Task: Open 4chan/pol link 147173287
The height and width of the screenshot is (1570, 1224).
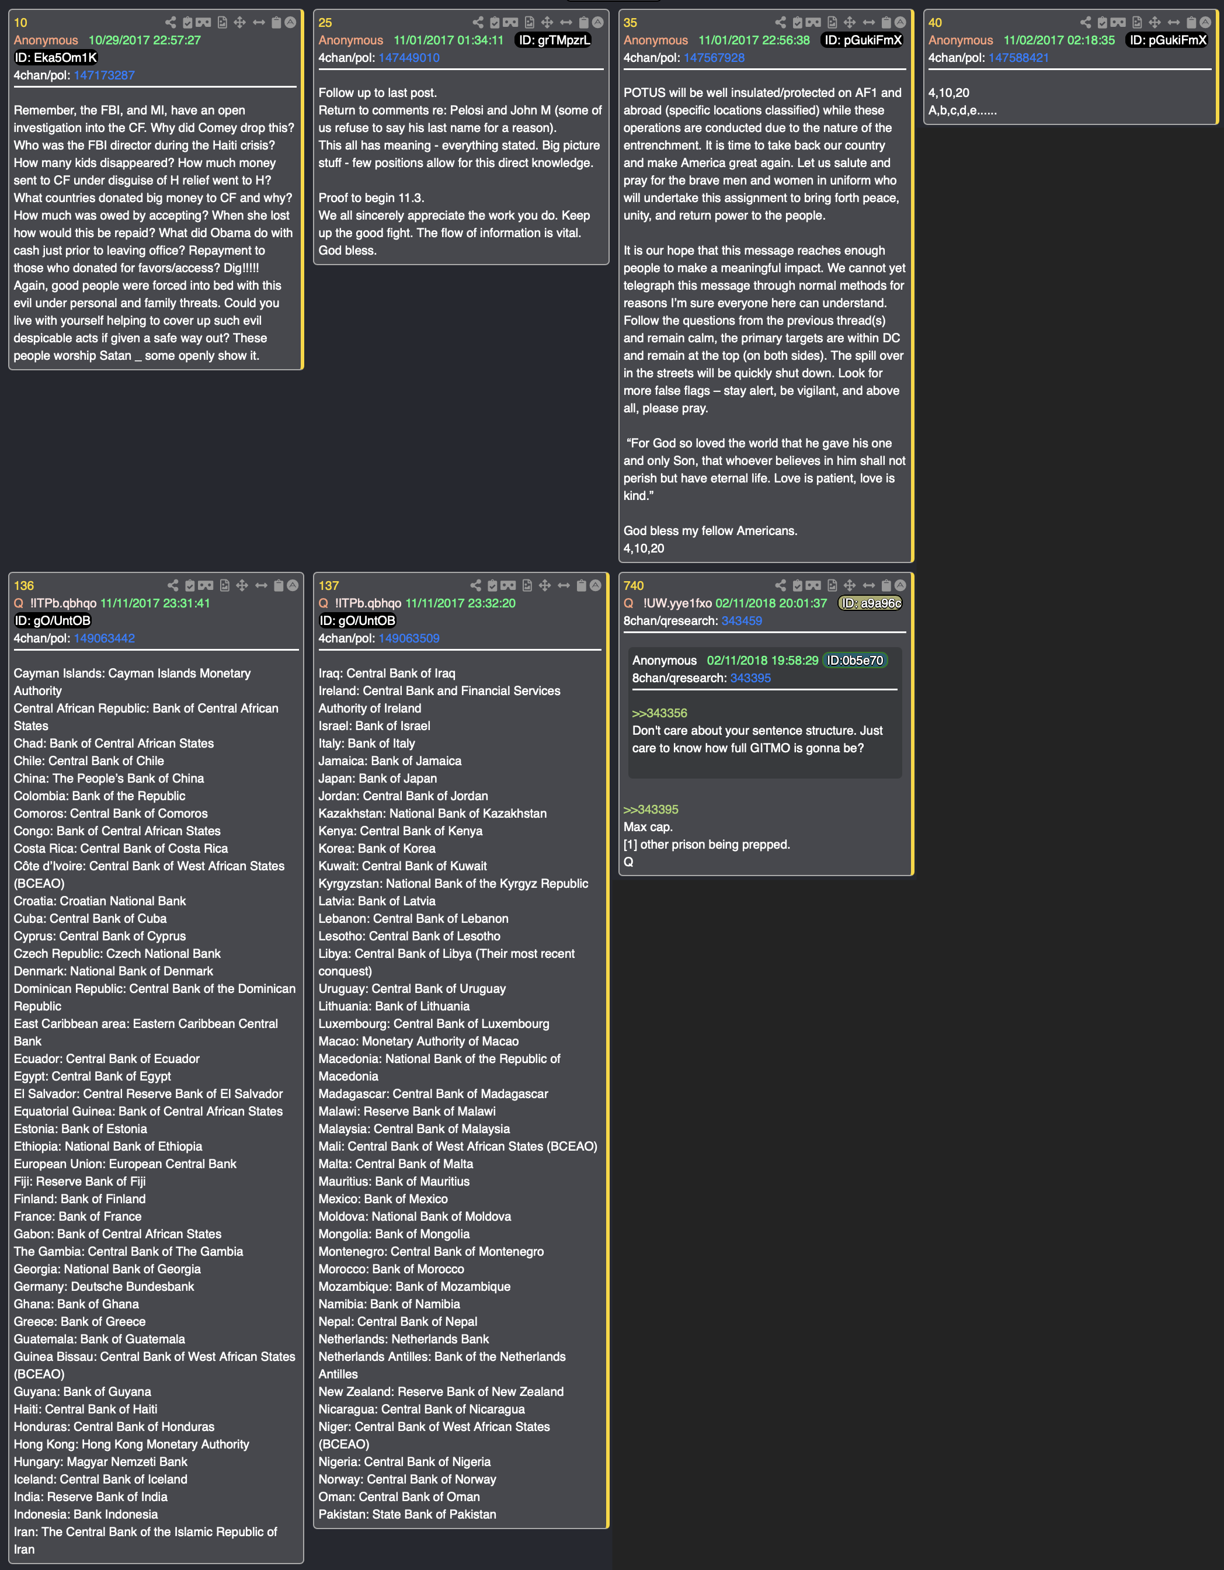Action: 104,75
